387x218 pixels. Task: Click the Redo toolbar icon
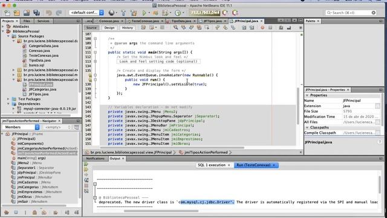(x=59, y=13)
